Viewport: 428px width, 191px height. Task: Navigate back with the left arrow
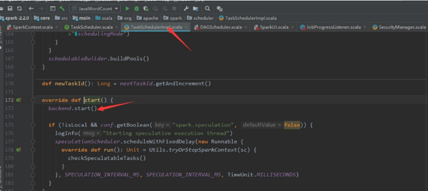pyautogui.click(x=31, y=9)
